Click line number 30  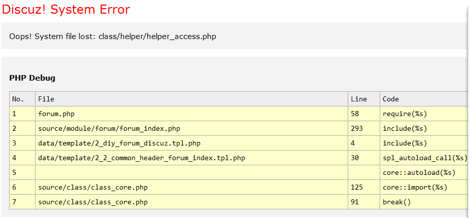click(x=364, y=158)
